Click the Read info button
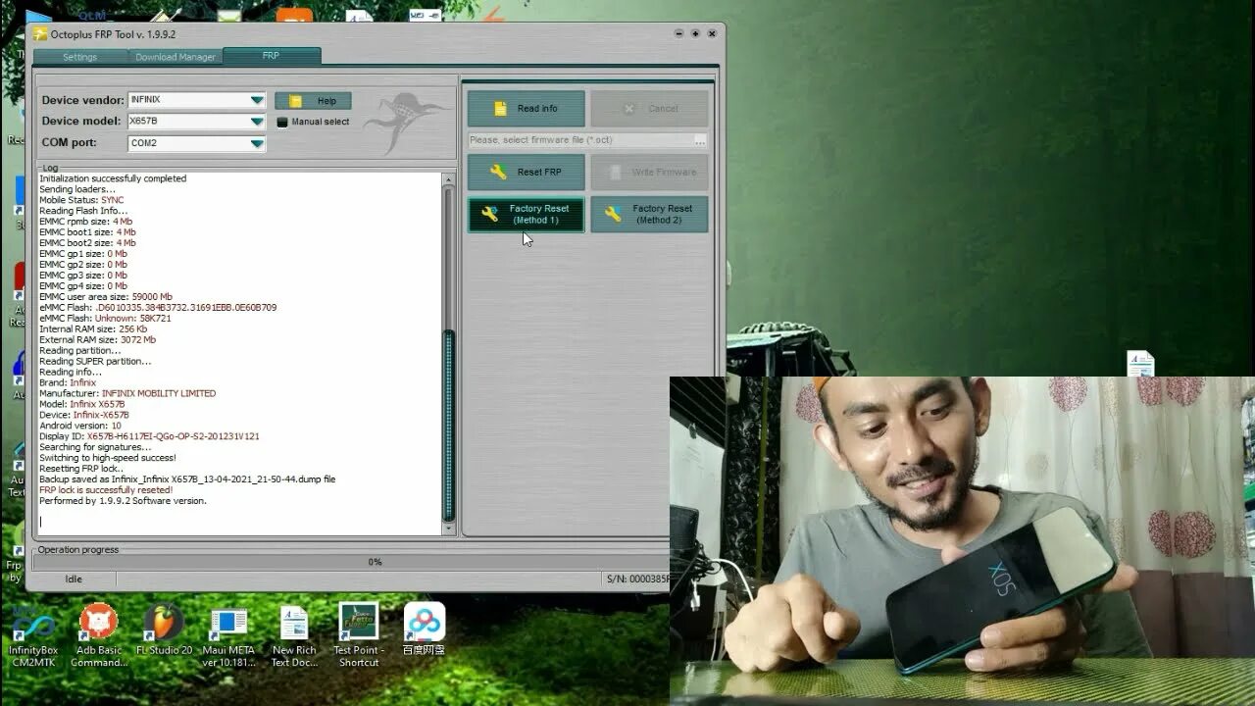Screen dimensions: 1255x706 point(527,109)
